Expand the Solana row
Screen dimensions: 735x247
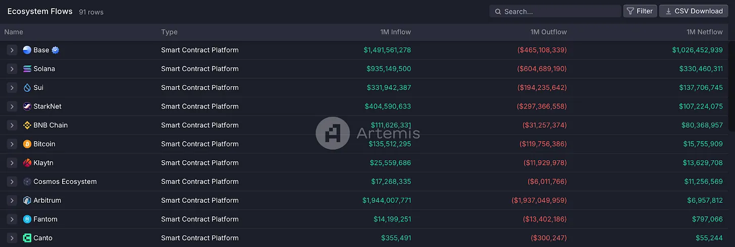pyautogui.click(x=12, y=69)
